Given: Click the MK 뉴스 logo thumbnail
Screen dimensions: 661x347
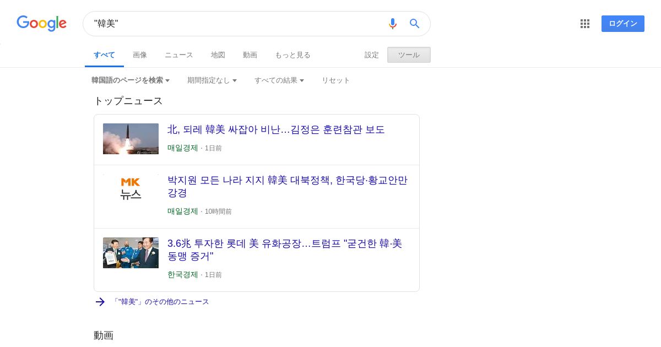Looking at the screenshot, I should click(131, 188).
